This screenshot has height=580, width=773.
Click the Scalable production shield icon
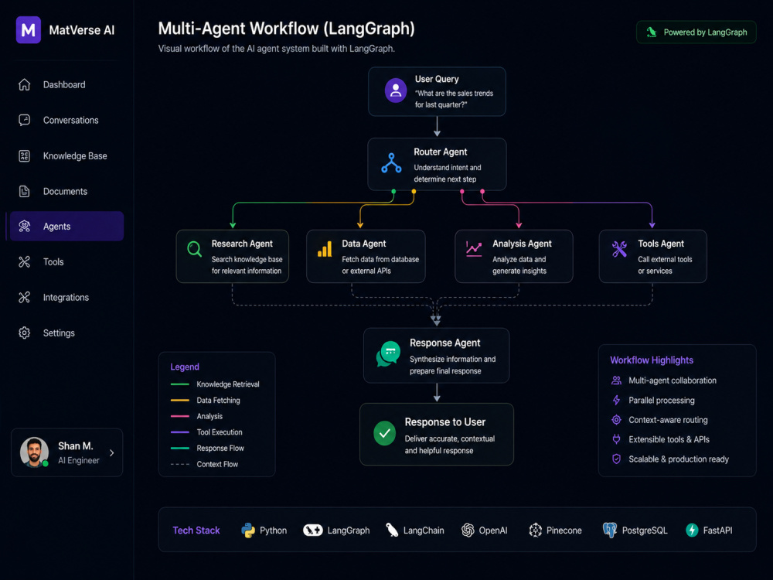click(616, 459)
